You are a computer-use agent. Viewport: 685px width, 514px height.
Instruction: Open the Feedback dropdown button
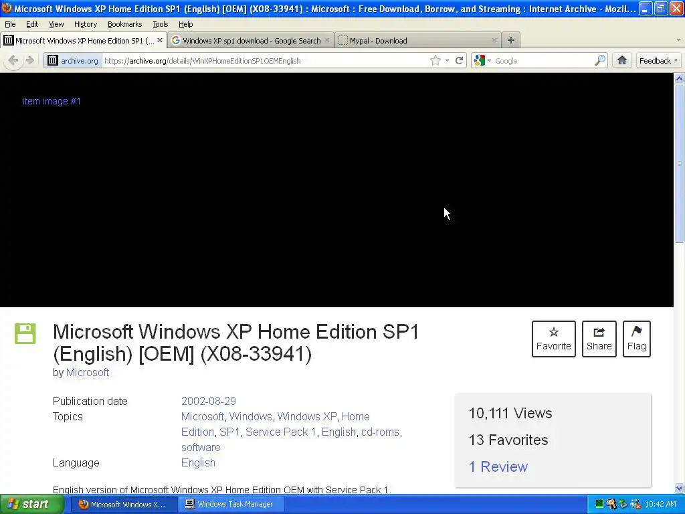coord(658,61)
